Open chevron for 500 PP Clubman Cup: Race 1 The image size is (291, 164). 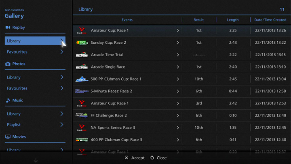[x=178, y=79]
